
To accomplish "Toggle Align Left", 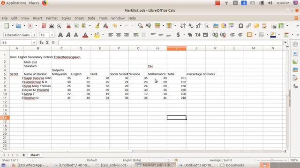I will tap(111, 35).
